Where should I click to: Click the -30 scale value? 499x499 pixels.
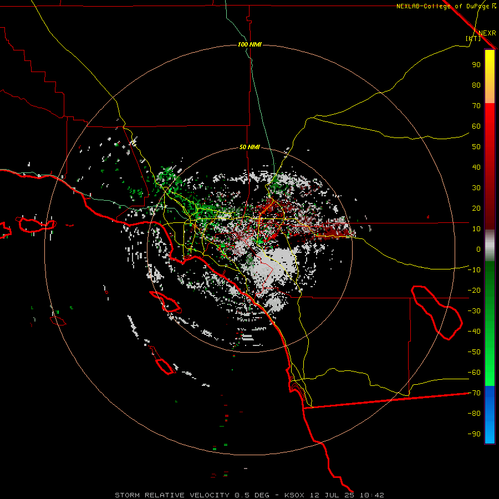coord(474,311)
